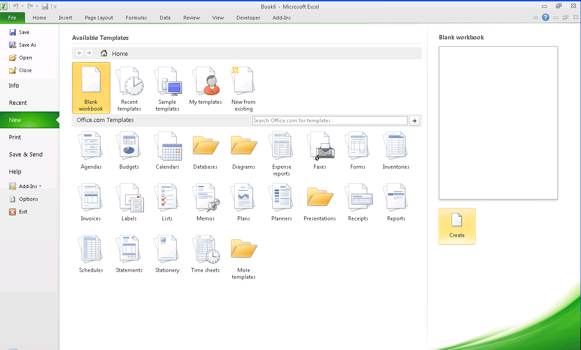
Task: Open the Invoices template category
Action: coord(91,202)
